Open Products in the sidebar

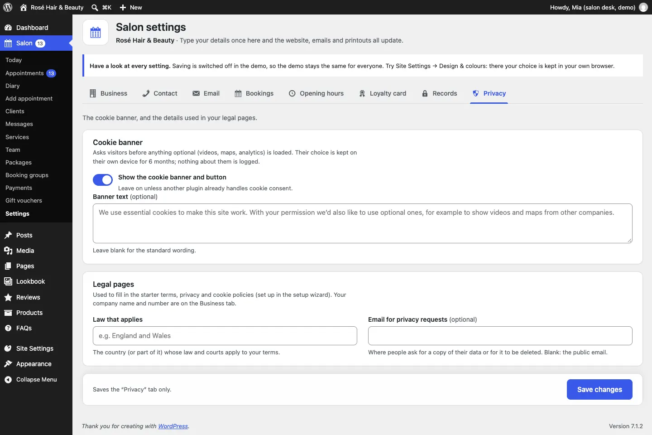(x=36, y=313)
